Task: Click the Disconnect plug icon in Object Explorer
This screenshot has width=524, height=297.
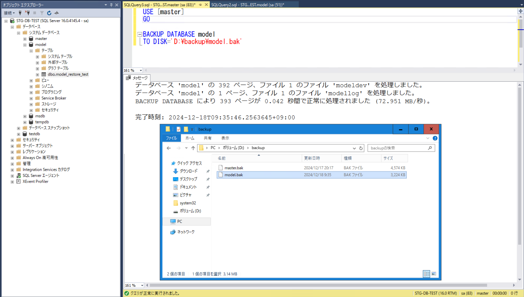Action: point(27,13)
